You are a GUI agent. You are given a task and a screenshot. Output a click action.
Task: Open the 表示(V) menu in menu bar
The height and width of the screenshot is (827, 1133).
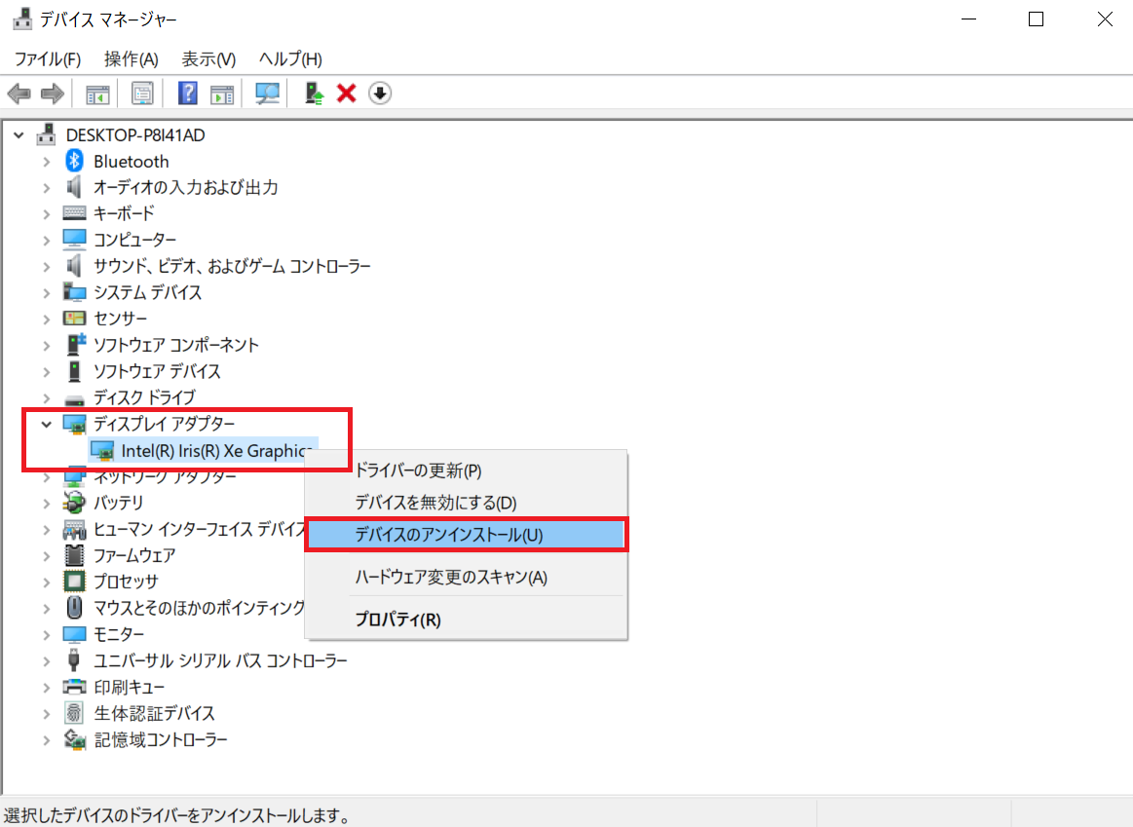pos(208,59)
